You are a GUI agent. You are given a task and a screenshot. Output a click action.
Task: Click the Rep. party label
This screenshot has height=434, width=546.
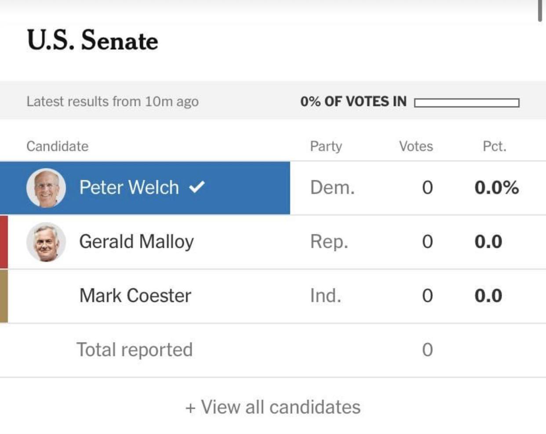click(x=329, y=242)
